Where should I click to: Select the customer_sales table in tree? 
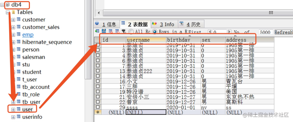pyautogui.click(x=41, y=27)
